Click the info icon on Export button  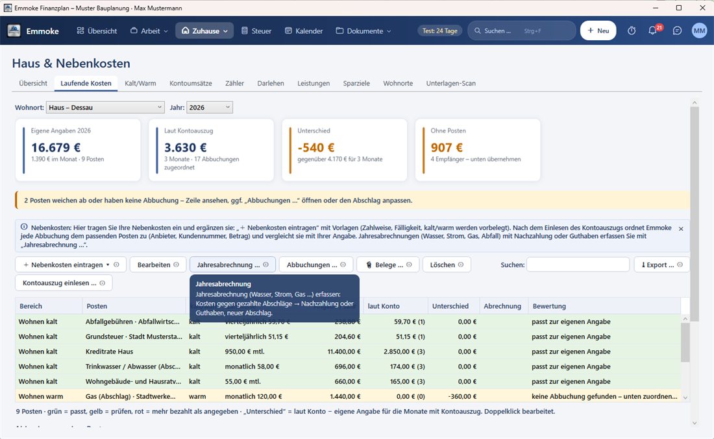click(x=680, y=265)
